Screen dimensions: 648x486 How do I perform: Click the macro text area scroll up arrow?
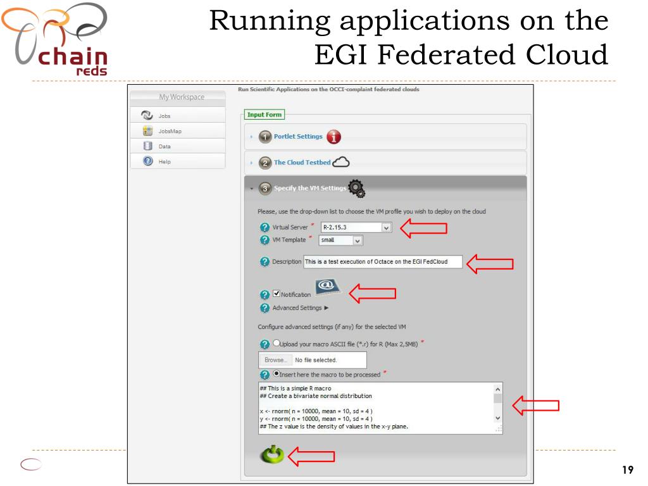click(498, 389)
